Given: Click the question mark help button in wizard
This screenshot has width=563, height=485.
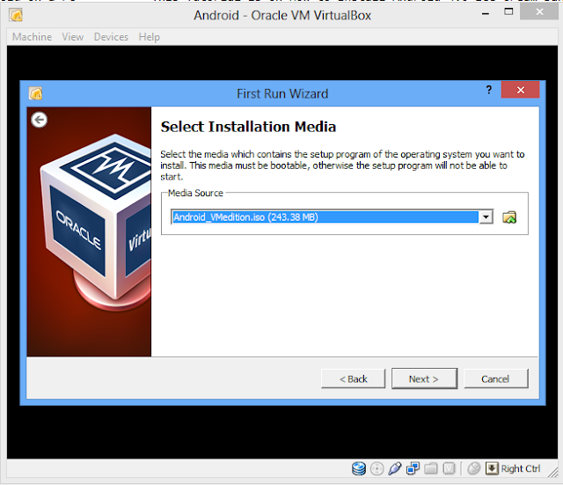Looking at the screenshot, I should click(489, 90).
